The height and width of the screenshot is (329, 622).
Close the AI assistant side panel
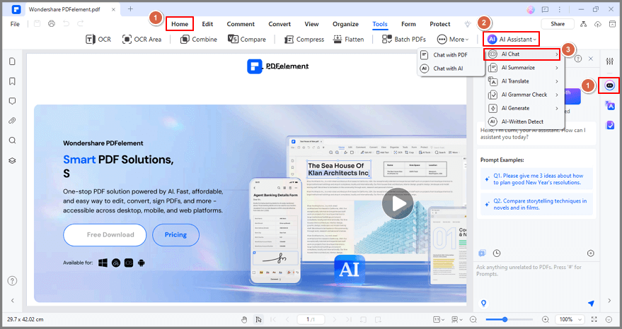pyautogui.click(x=591, y=59)
